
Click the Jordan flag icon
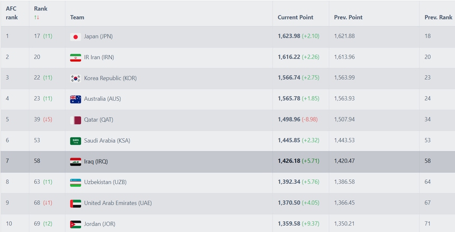(x=75, y=224)
